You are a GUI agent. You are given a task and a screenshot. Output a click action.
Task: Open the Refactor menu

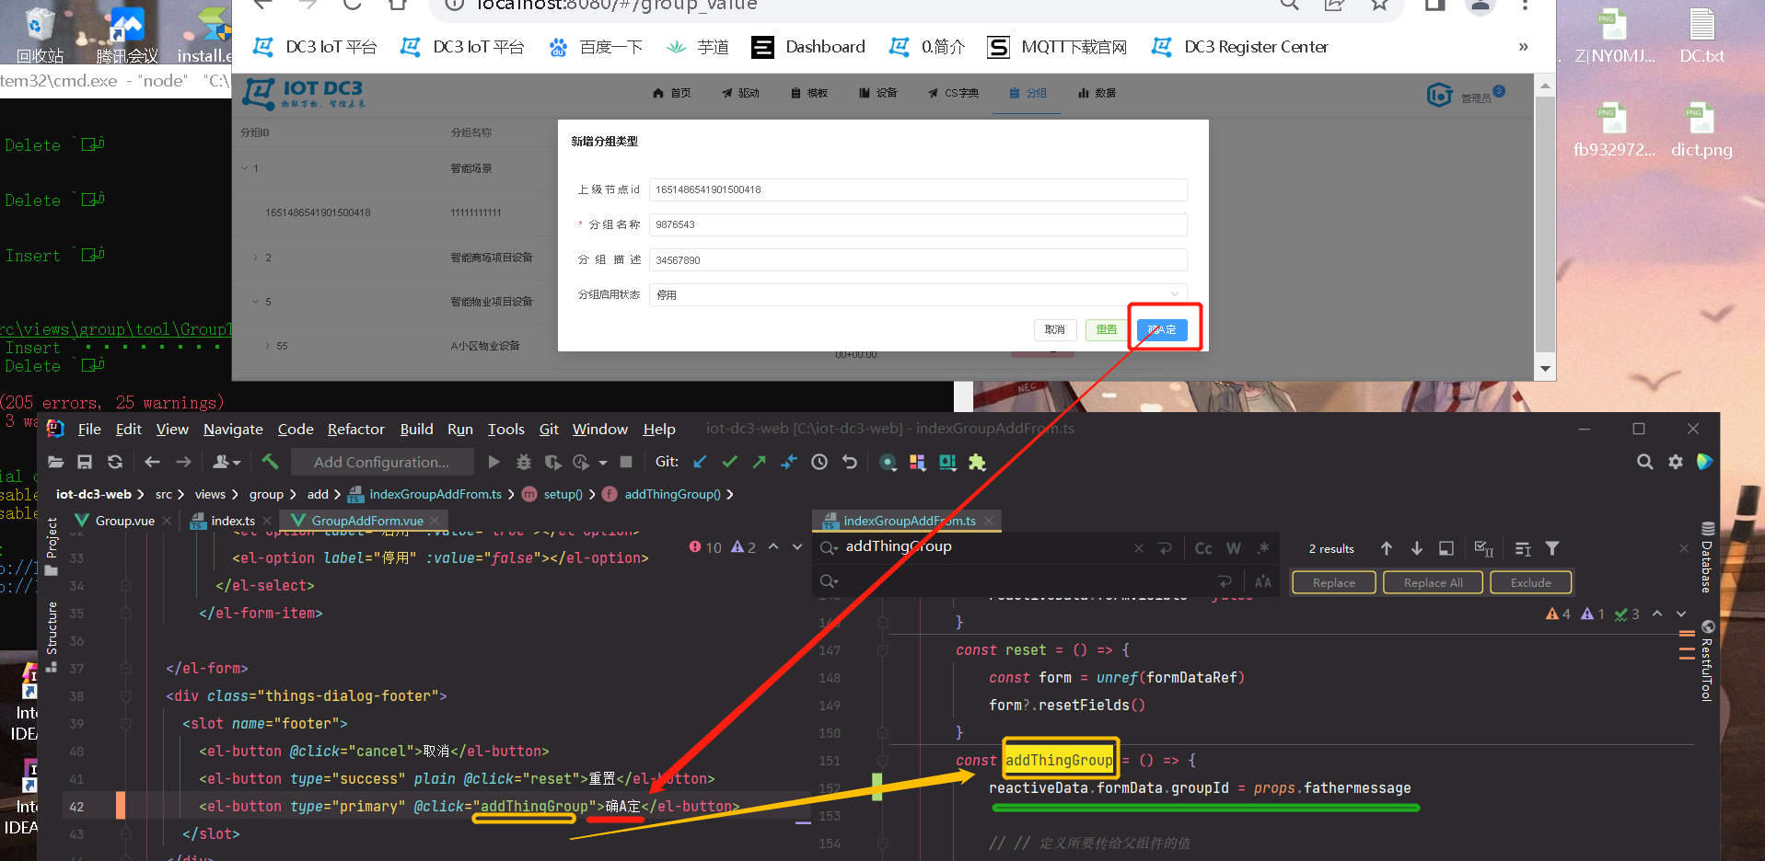(355, 429)
